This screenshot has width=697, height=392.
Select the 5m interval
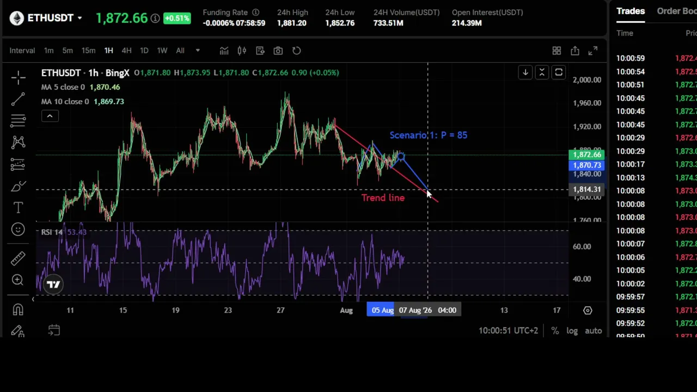pyautogui.click(x=68, y=51)
